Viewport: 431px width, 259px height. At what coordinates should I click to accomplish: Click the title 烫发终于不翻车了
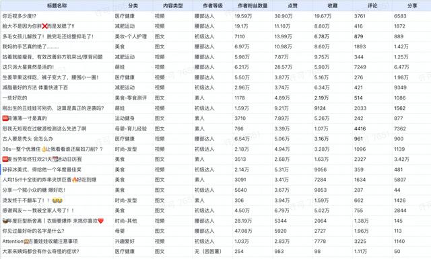pos(32,200)
